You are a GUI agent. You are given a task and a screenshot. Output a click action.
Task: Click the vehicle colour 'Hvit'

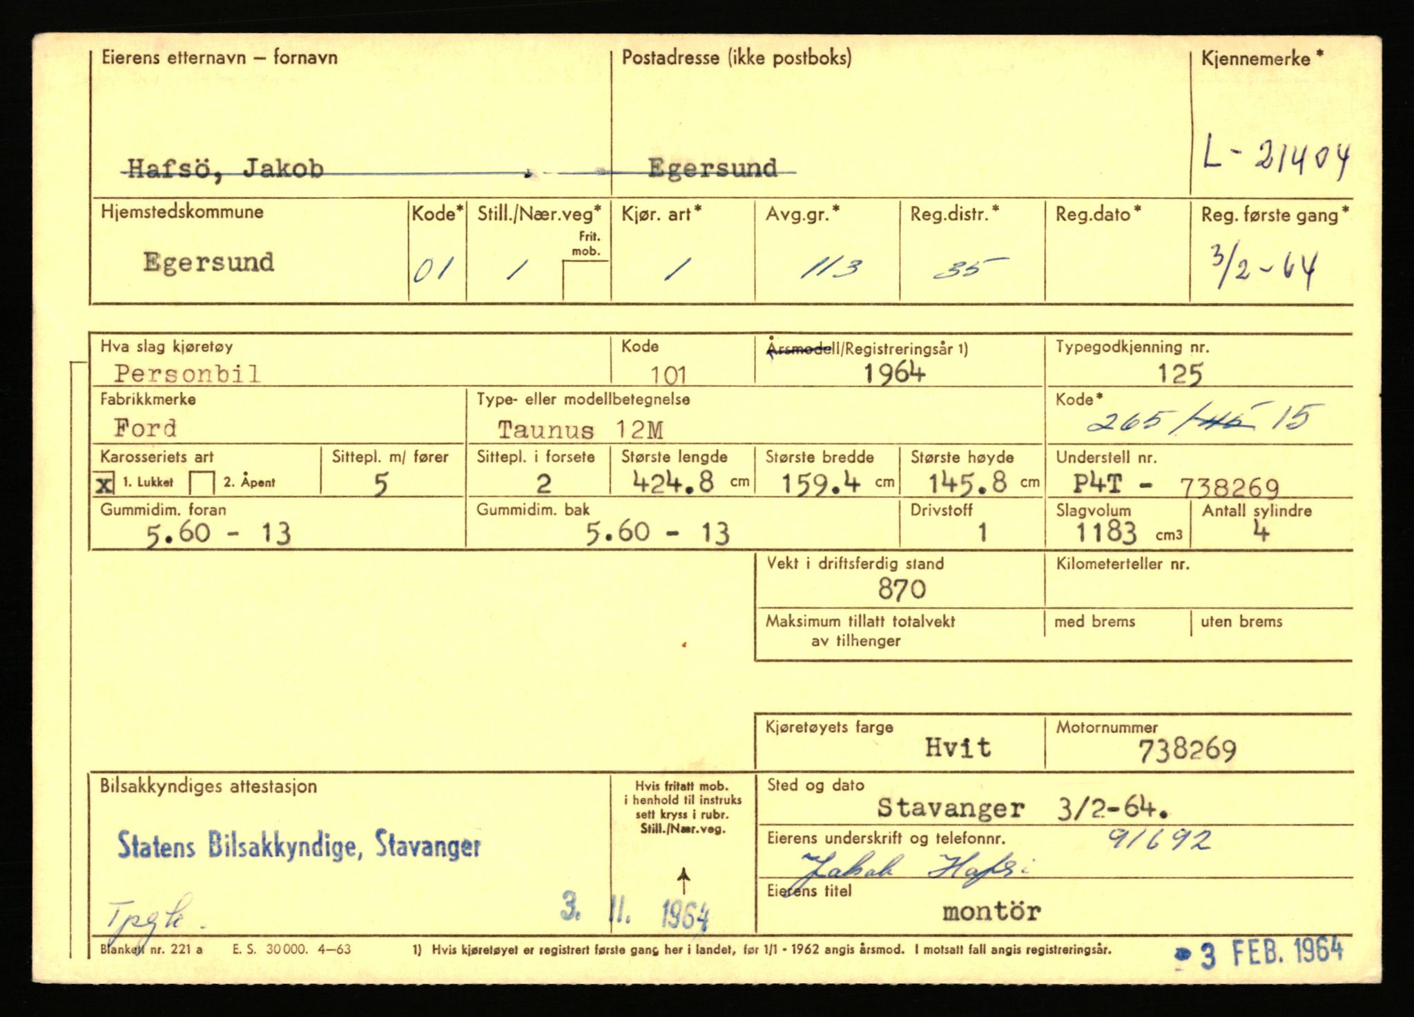(958, 748)
